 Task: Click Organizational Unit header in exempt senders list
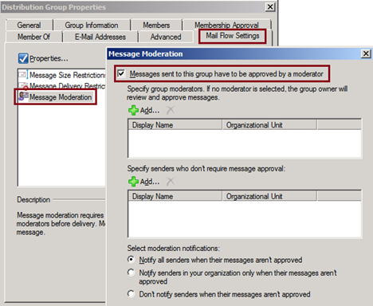[269, 196]
